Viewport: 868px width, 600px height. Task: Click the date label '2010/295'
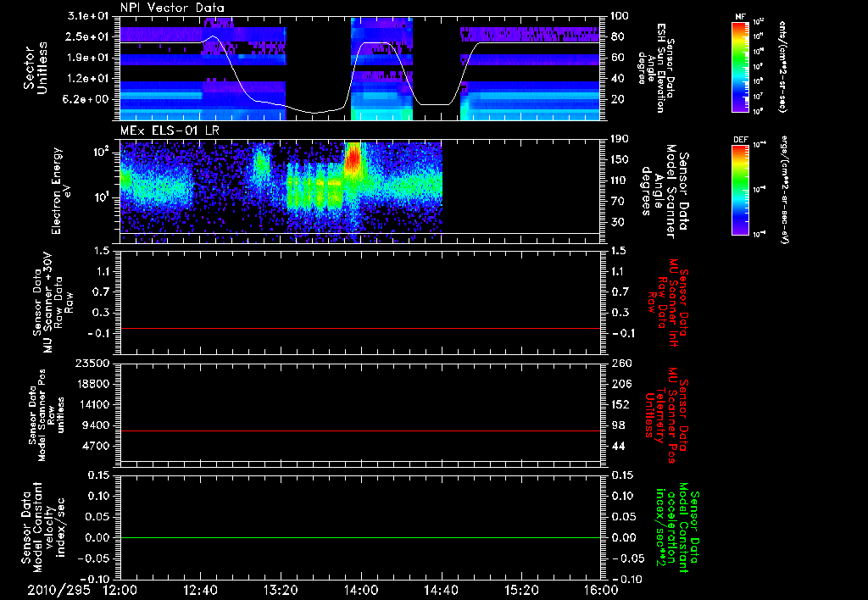pyautogui.click(x=58, y=591)
